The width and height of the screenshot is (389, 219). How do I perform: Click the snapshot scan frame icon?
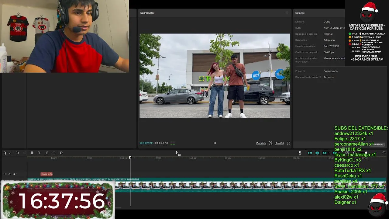270,143
